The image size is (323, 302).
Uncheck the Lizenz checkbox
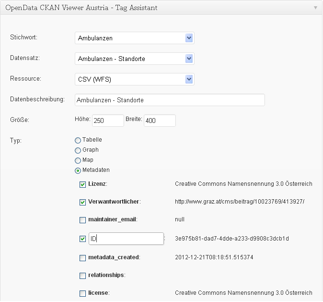pyautogui.click(x=82, y=184)
